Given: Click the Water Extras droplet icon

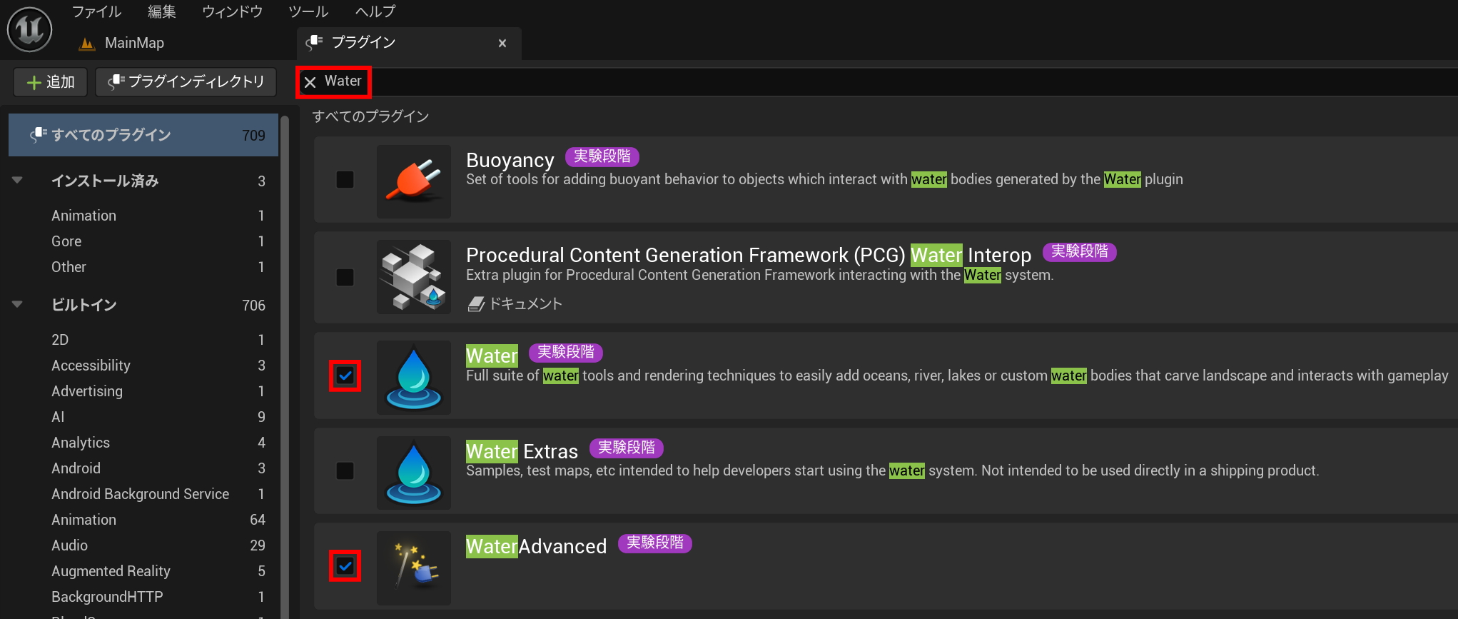Looking at the screenshot, I should point(413,473).
